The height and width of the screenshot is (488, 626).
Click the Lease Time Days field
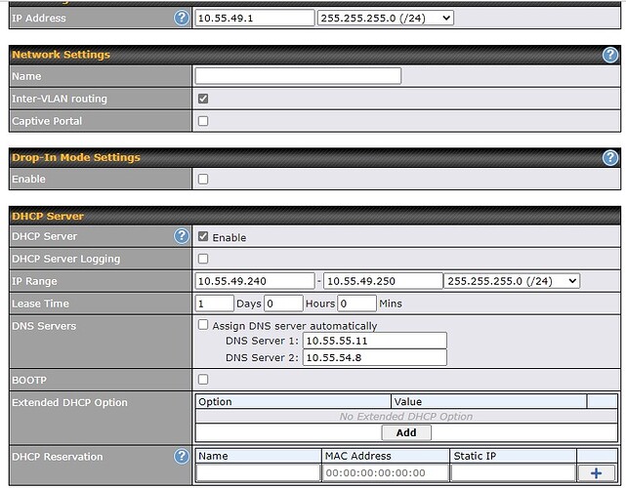point(214,304)
